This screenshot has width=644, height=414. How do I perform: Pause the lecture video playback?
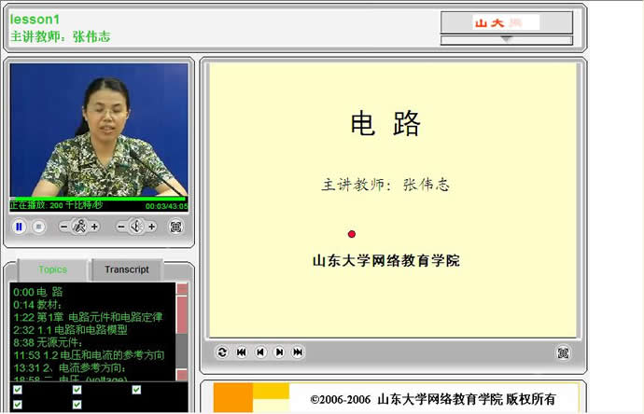click(x=19, y=227)
